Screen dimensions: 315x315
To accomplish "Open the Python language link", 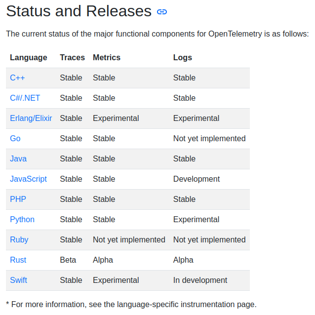I will point(22,220).
